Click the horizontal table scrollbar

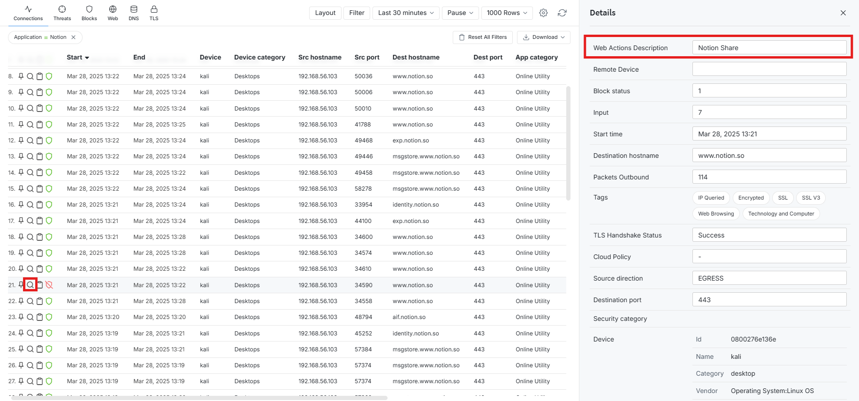click(199, 398)
